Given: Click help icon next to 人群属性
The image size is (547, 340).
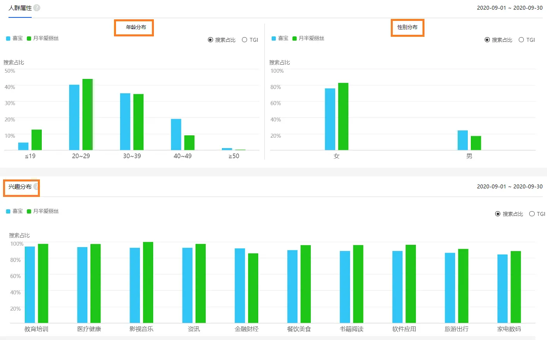Looking at the screenshot, I should click(37, 8).
